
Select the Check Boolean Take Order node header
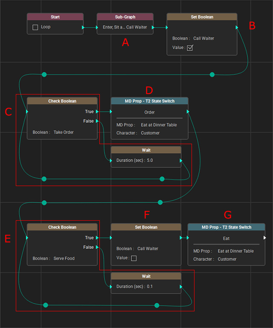click(62, 101)
